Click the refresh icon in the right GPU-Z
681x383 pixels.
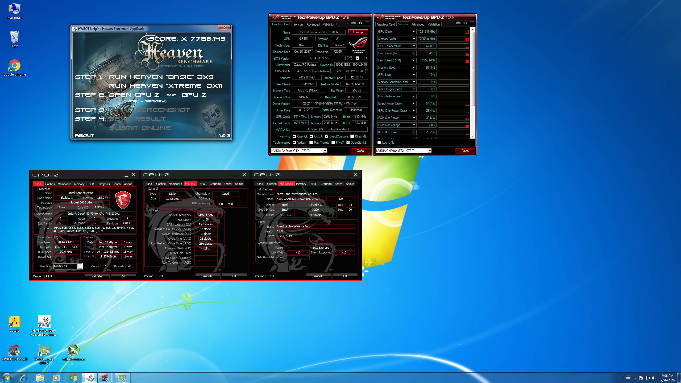click(465, 23)
